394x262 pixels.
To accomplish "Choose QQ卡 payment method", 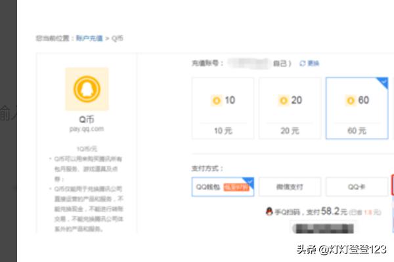I will click(x=357, y=187).
